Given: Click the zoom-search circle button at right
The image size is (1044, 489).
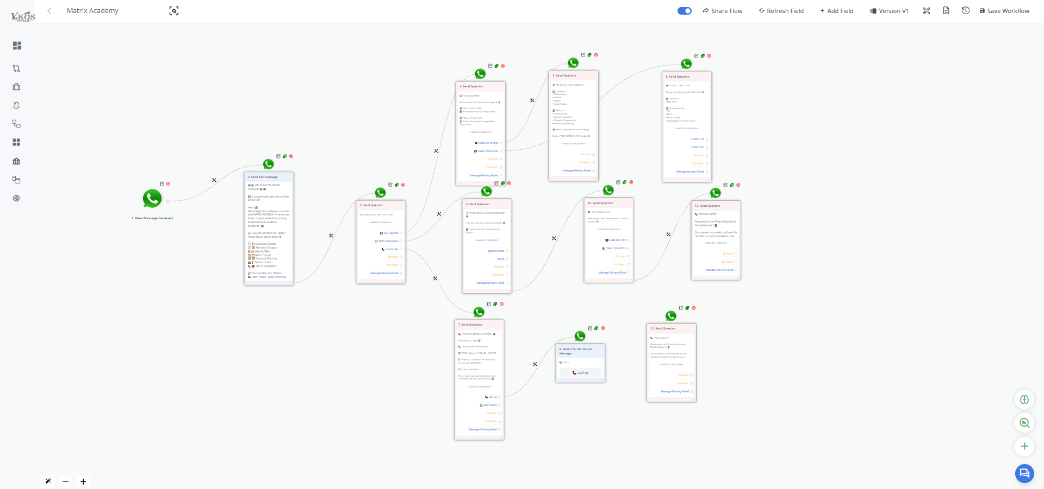Looking at the screenshot, I should [x=1024, y=423].
